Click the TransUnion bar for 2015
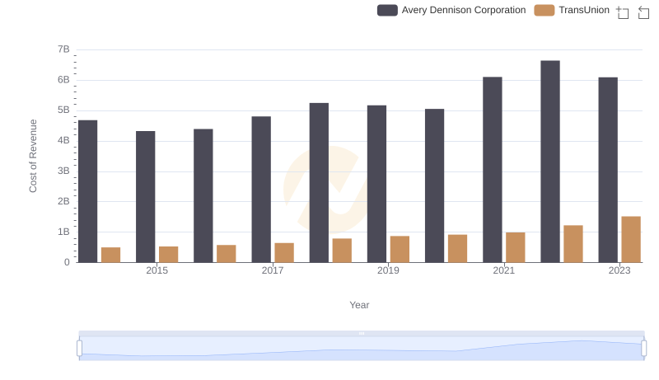 169,255
